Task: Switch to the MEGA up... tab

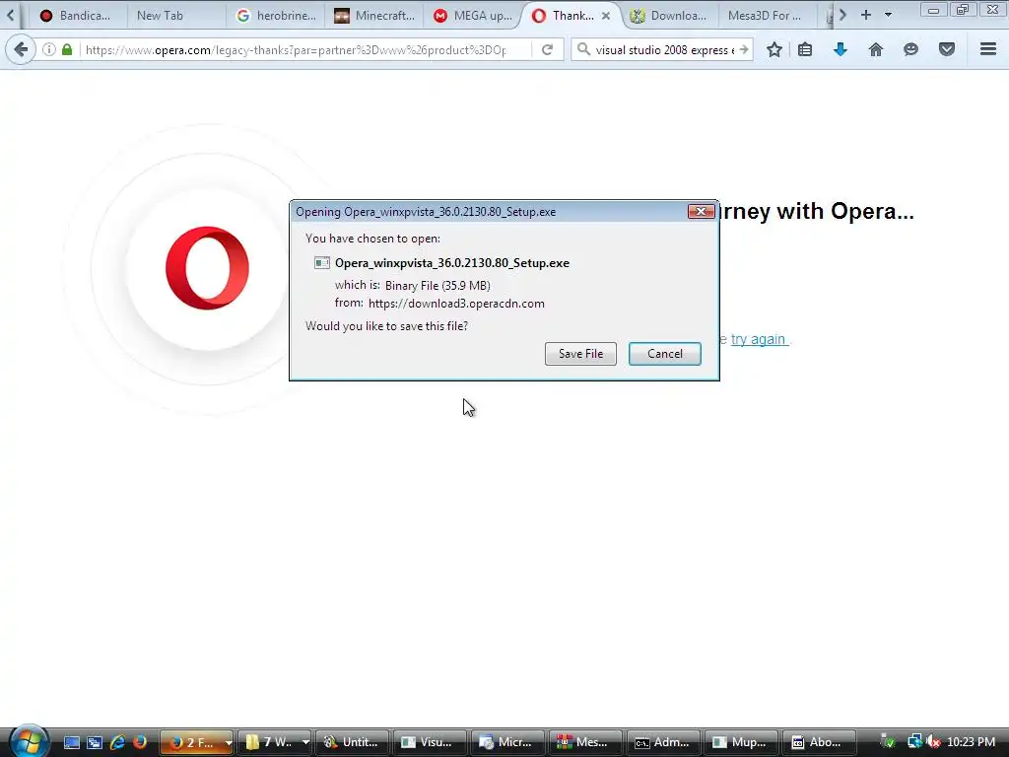Action: (473, 16)
